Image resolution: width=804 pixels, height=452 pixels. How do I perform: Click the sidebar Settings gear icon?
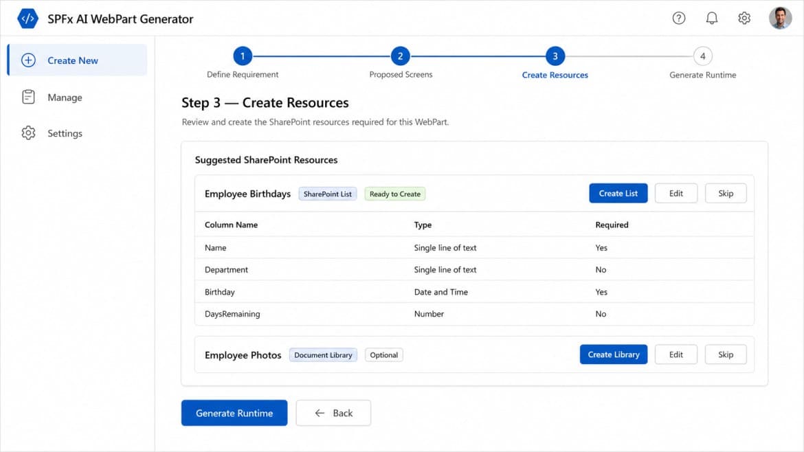pyautogui.click(x=28, y=133)
